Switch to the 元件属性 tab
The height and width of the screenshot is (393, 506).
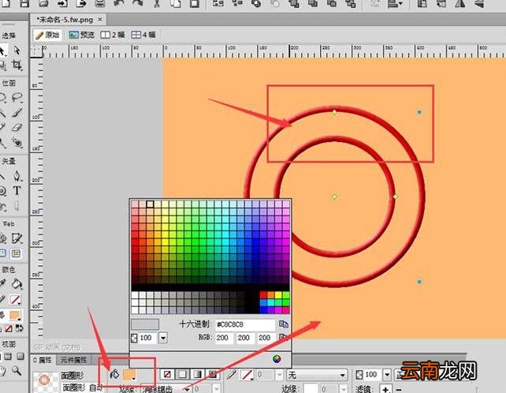click(74, 360)
